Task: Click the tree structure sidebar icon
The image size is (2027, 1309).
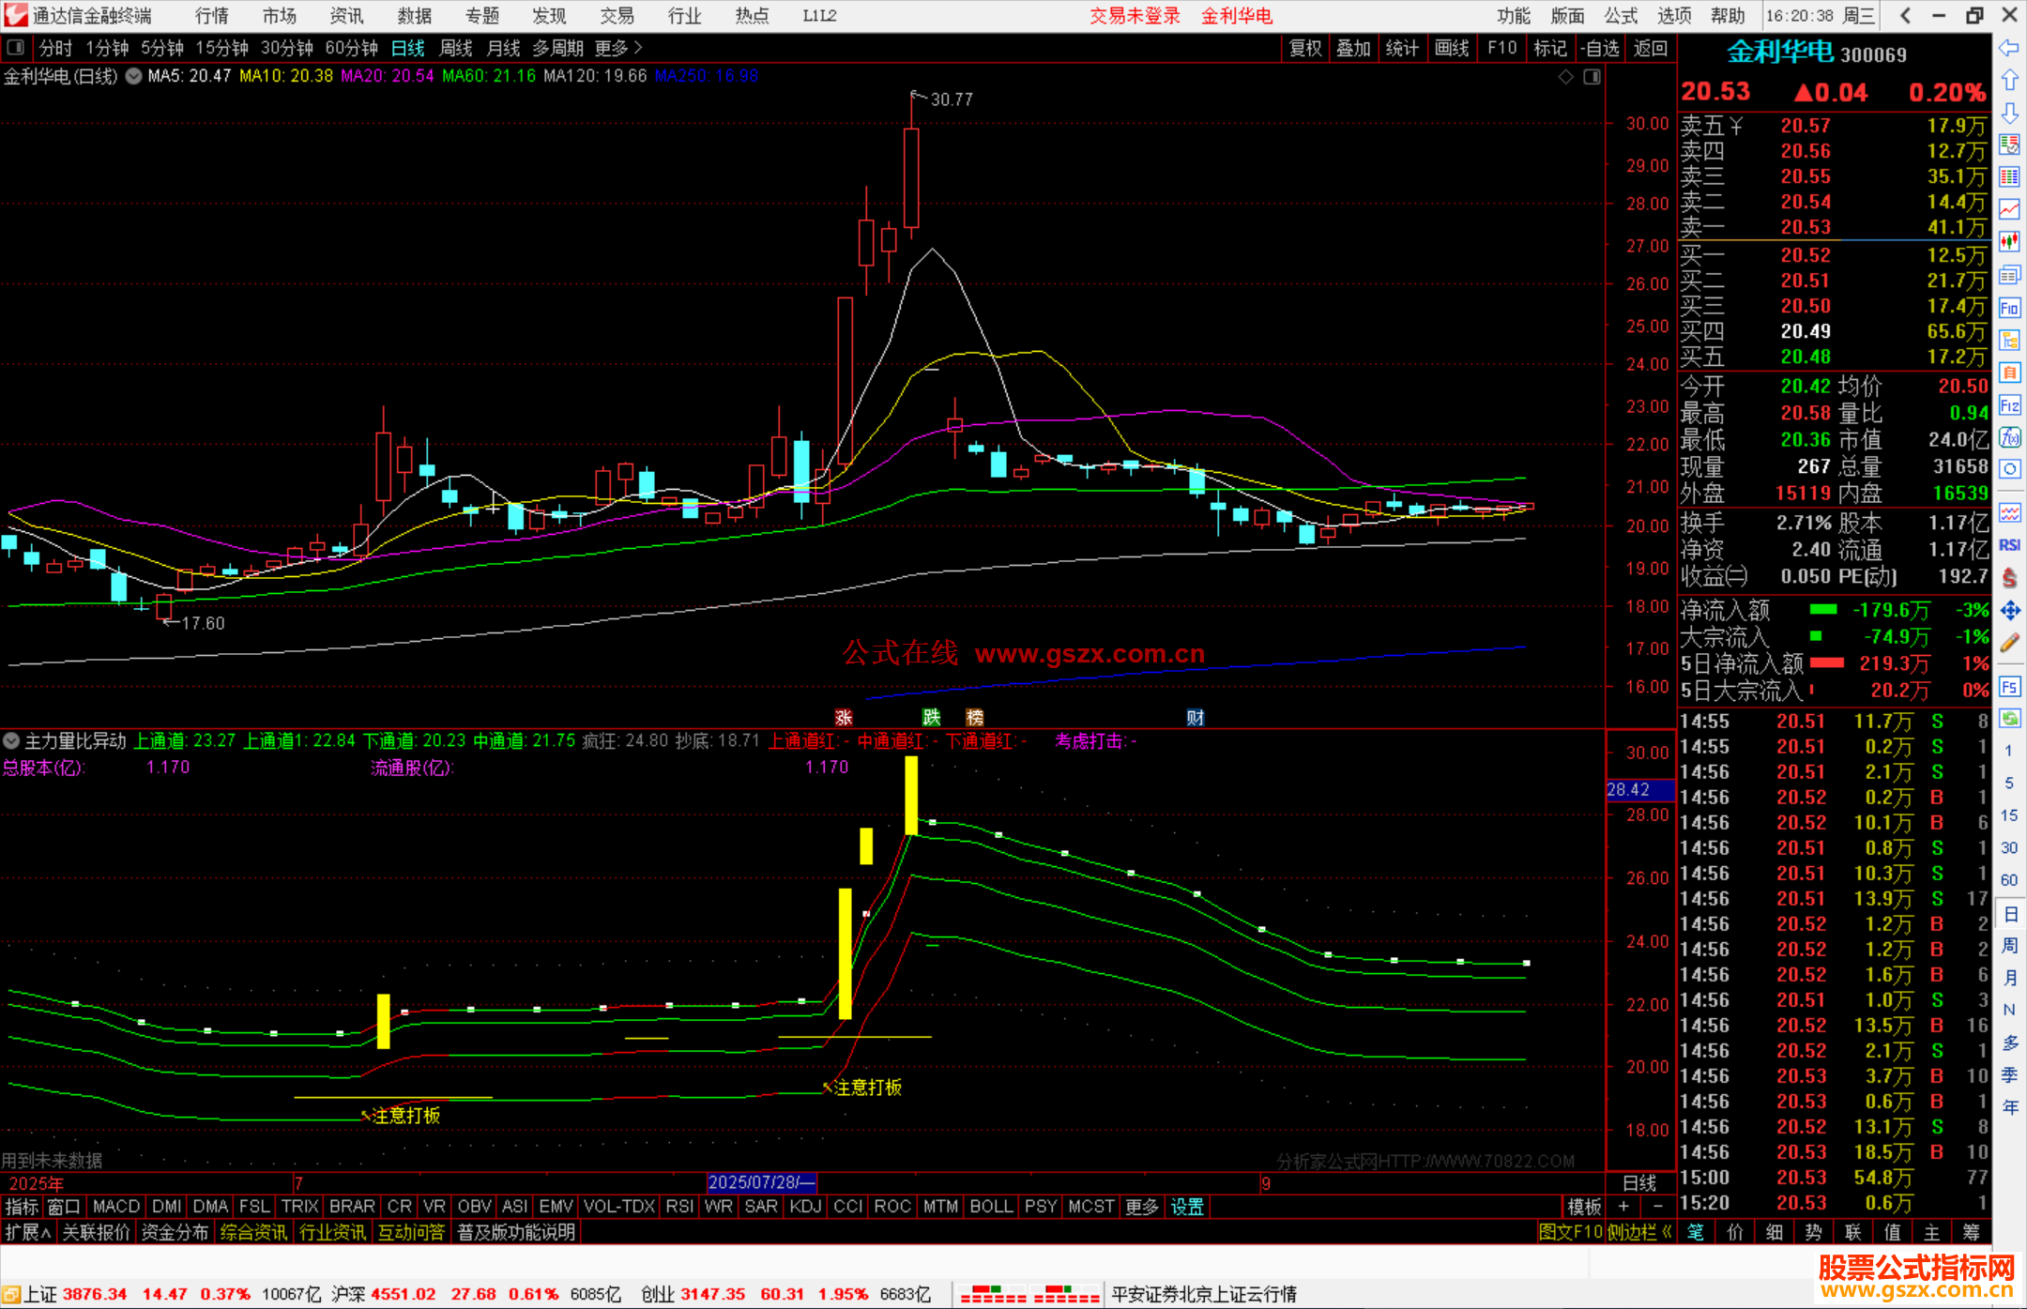Action: (2009, 340)
